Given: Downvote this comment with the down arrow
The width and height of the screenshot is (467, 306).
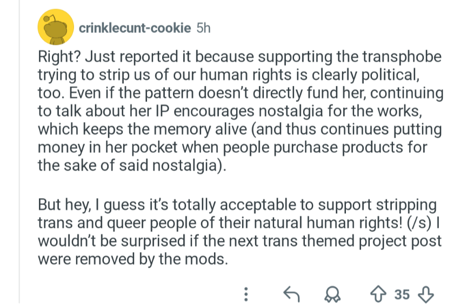Looking at the screenshot, I should (x=426, y=294).
